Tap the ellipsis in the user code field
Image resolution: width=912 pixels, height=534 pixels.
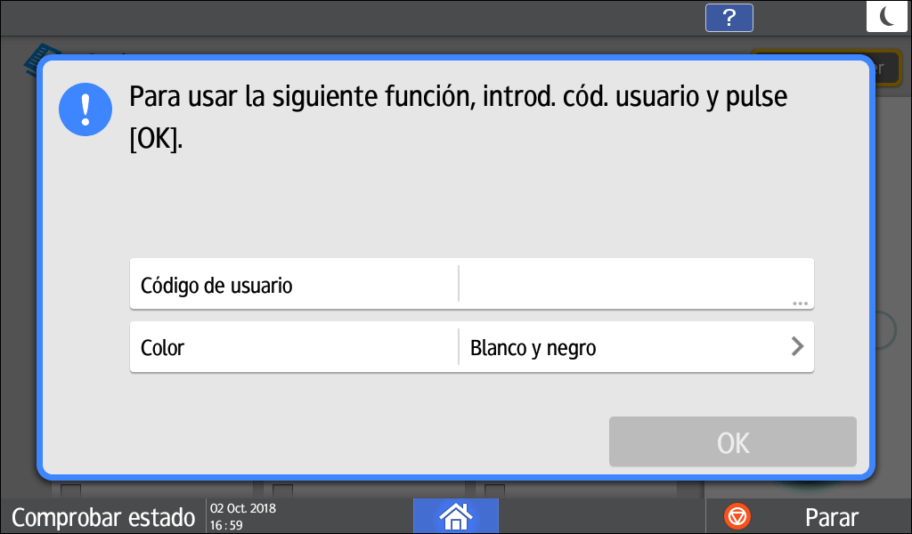coord(800,303)
